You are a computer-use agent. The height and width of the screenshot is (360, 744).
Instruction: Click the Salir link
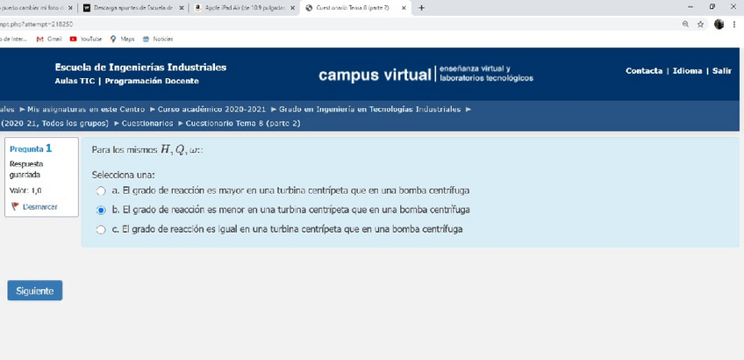[722, 71]
